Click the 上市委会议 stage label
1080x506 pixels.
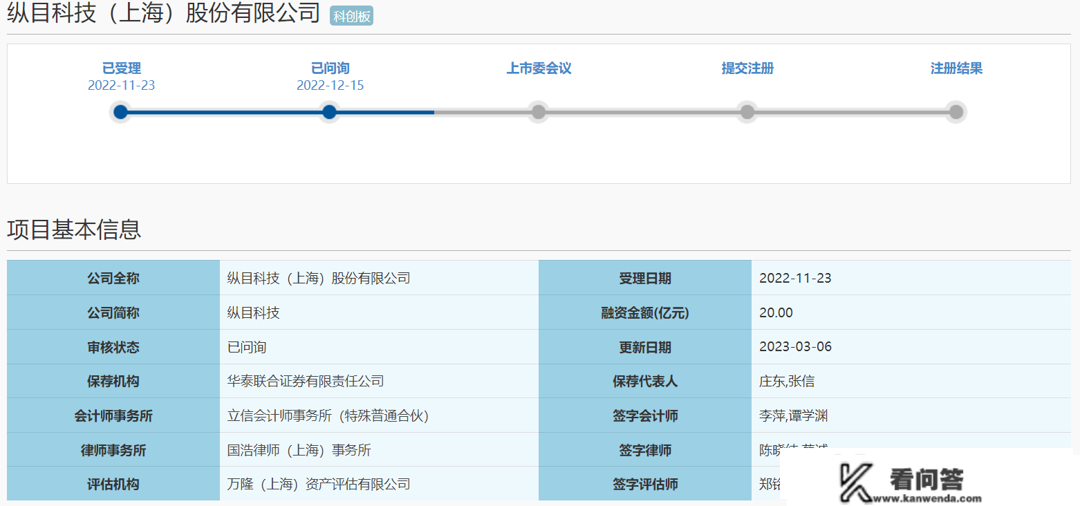(x=539, y=68)
